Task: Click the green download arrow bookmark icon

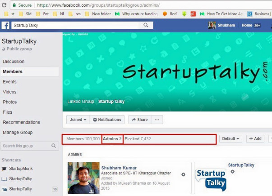Action: tap(184, 14)
